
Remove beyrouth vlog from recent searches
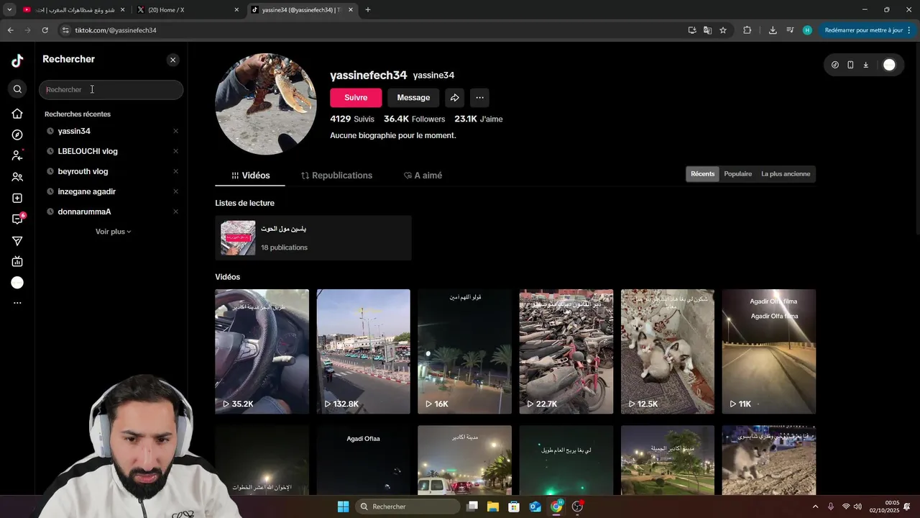(x=175, y=171)
